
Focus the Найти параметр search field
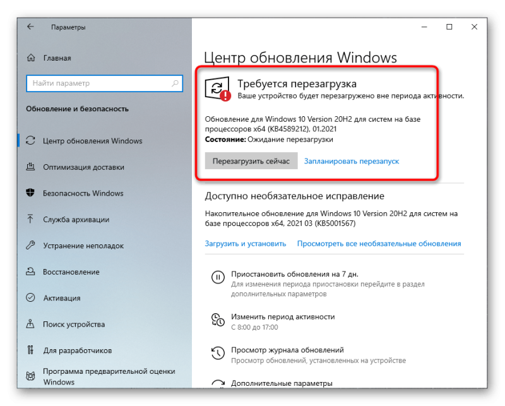[105, 83]
